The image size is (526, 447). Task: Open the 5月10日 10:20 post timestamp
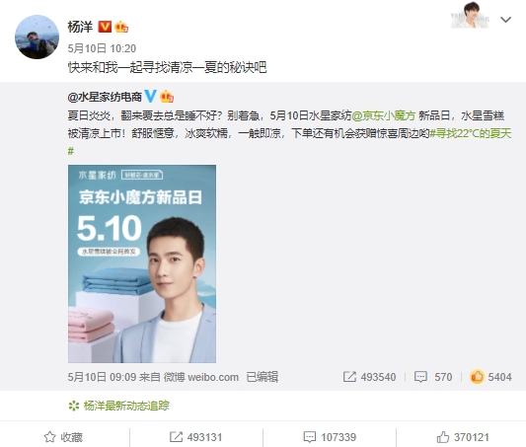coord(102,48)
